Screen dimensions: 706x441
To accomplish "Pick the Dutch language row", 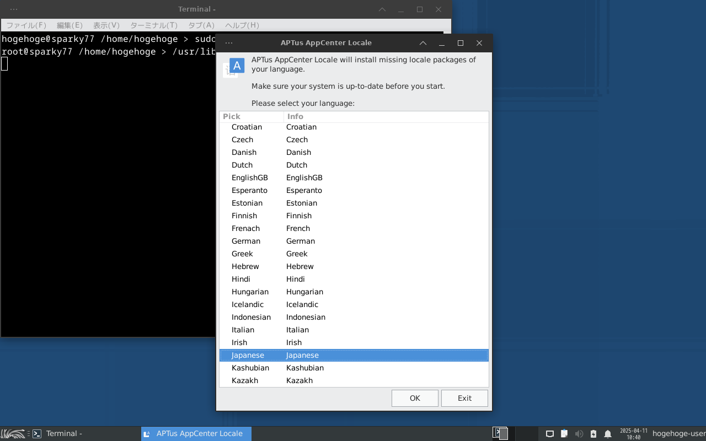I will (354, 165).
